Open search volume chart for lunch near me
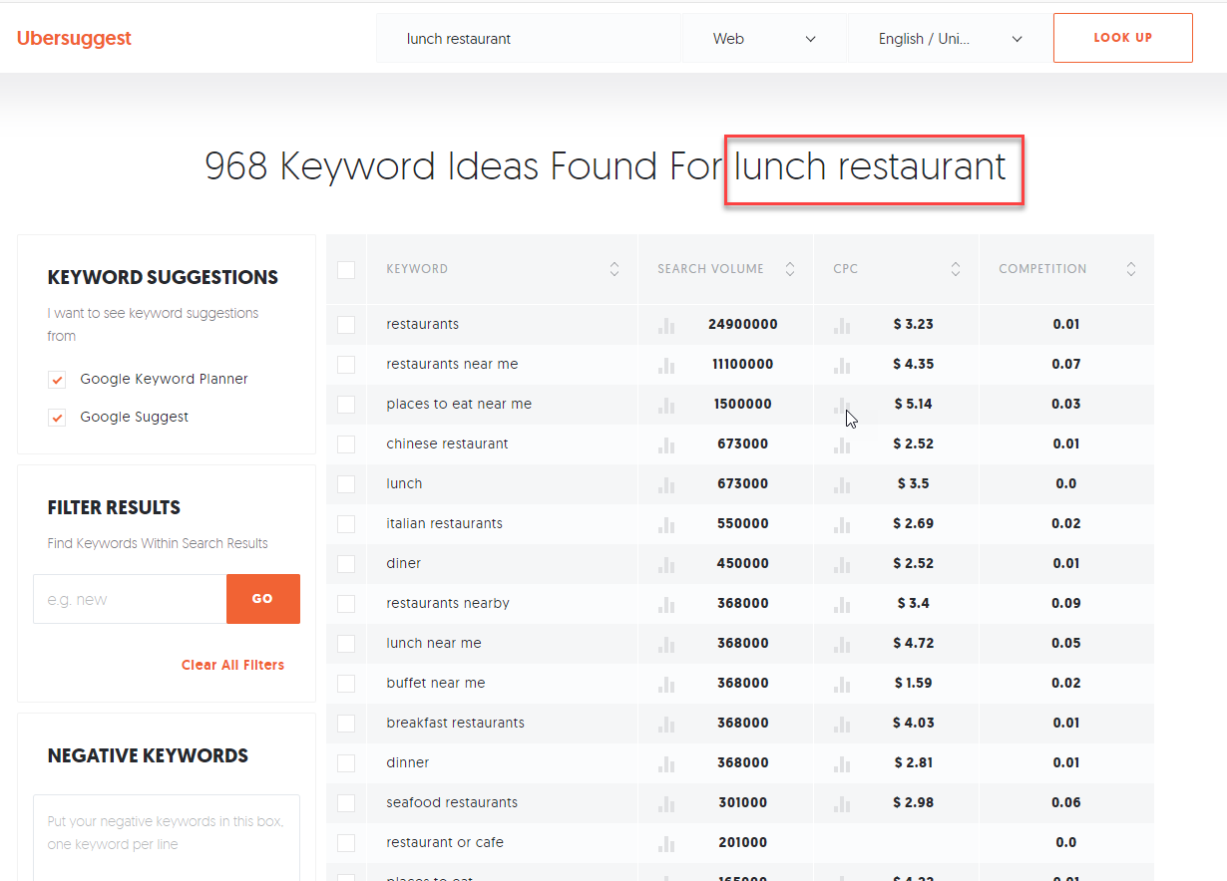Viewport: 1227px width, 881px height. coord(666,644)
